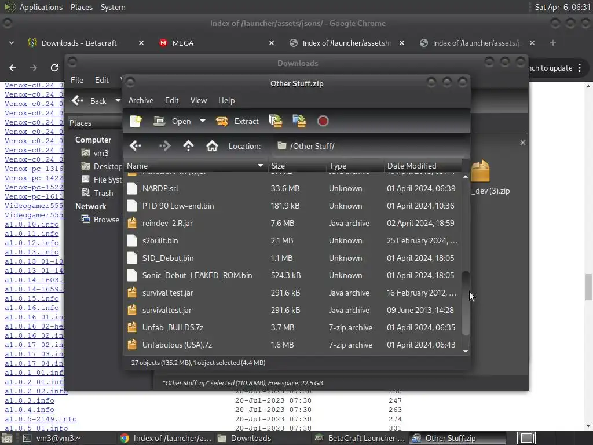Select survival test.jar archive icon
Viewport: 593px width, 445px height.
[132, 293]
